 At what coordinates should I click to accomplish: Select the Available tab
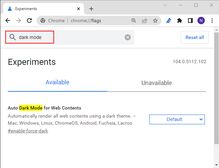[57, 82]
